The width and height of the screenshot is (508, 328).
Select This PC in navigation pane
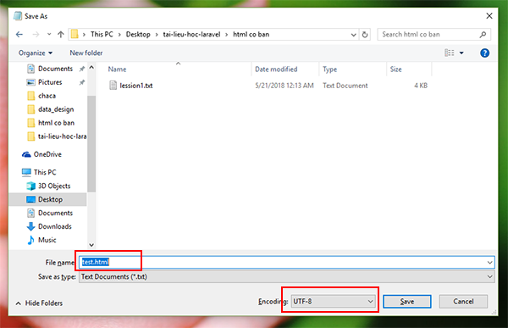pyautogui.click(x=45, y=172)
